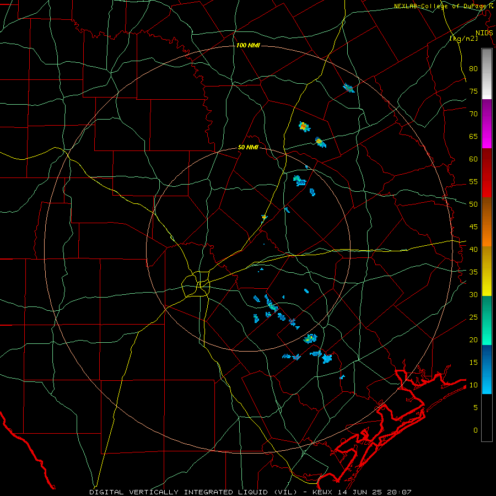Screen dimensions: 496x496
Task: Select the orange segment near 45
Action: pyautogui.click(x=487, y=235)
